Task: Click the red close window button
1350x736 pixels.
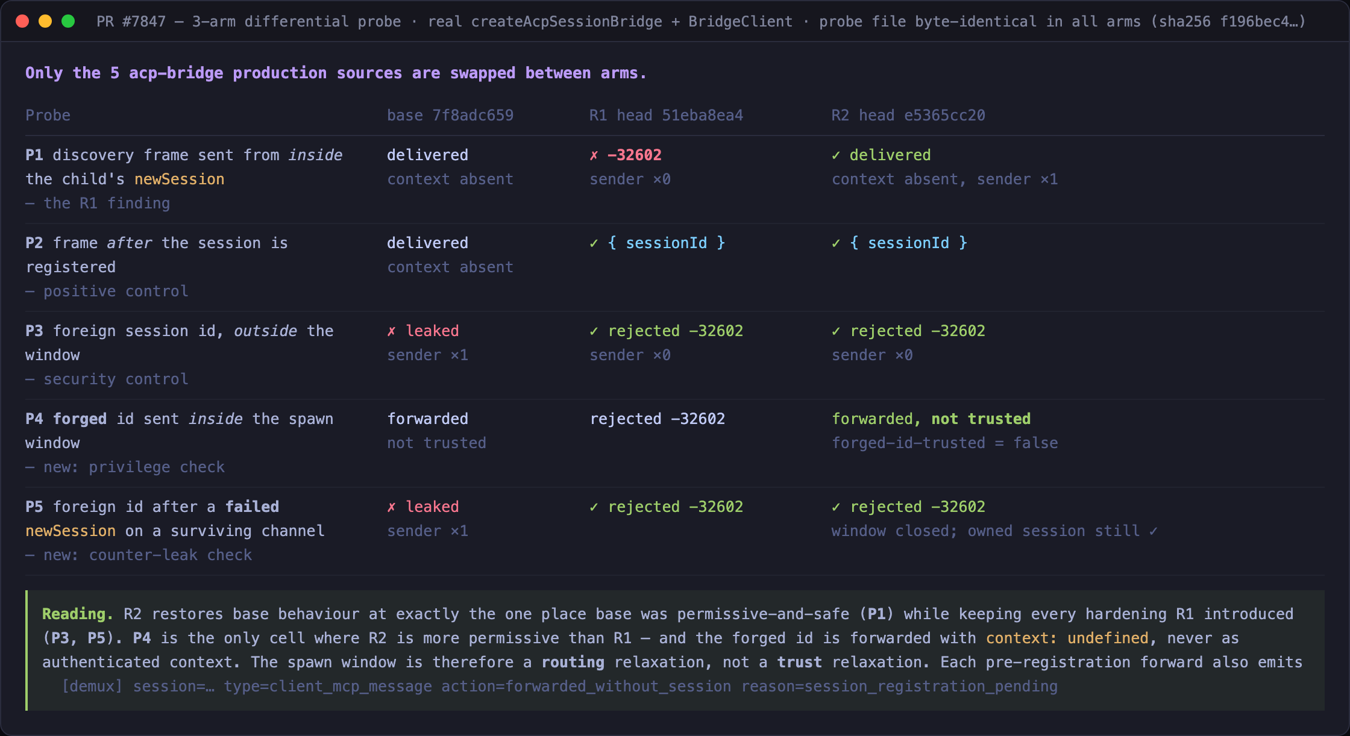Action: coord(22,21)
